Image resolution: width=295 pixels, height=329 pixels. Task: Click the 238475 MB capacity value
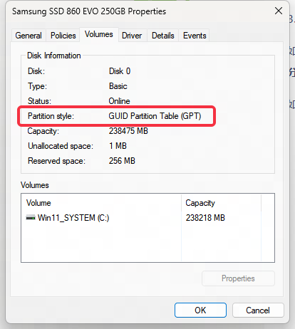128,131
